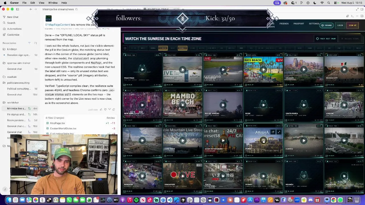Start the Anchorage stream playback
Screen dimensions: 365x205
(x=223, y=69)
